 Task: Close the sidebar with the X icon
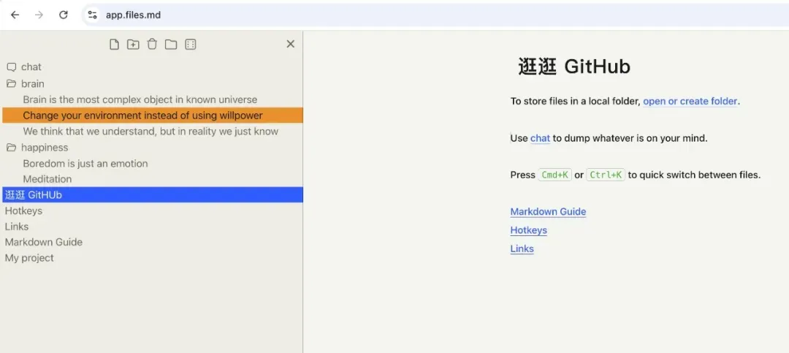(290, 44)
